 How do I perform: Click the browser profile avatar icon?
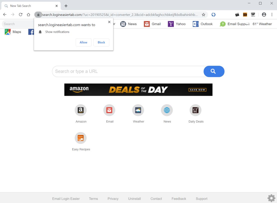pos(264,14)
